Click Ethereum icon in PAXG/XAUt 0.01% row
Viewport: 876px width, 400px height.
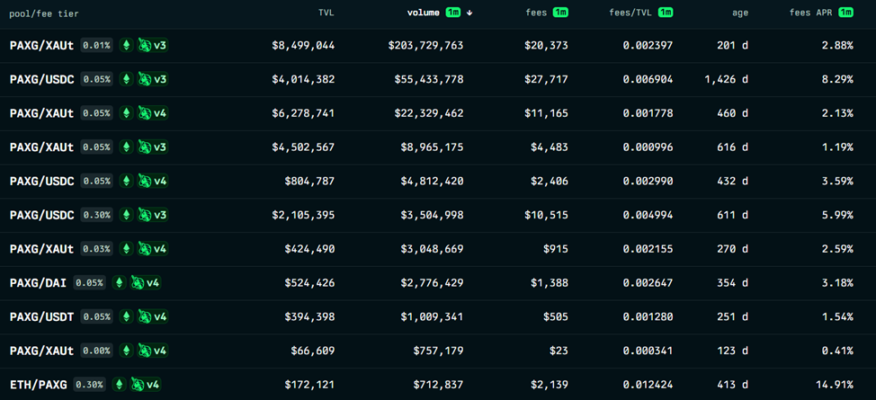click(x=126, y=45)
